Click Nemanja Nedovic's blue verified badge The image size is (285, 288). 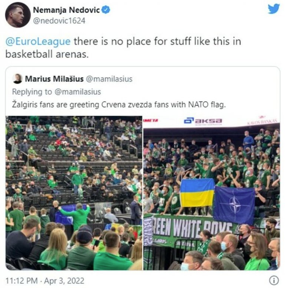[x=106, y=10]
